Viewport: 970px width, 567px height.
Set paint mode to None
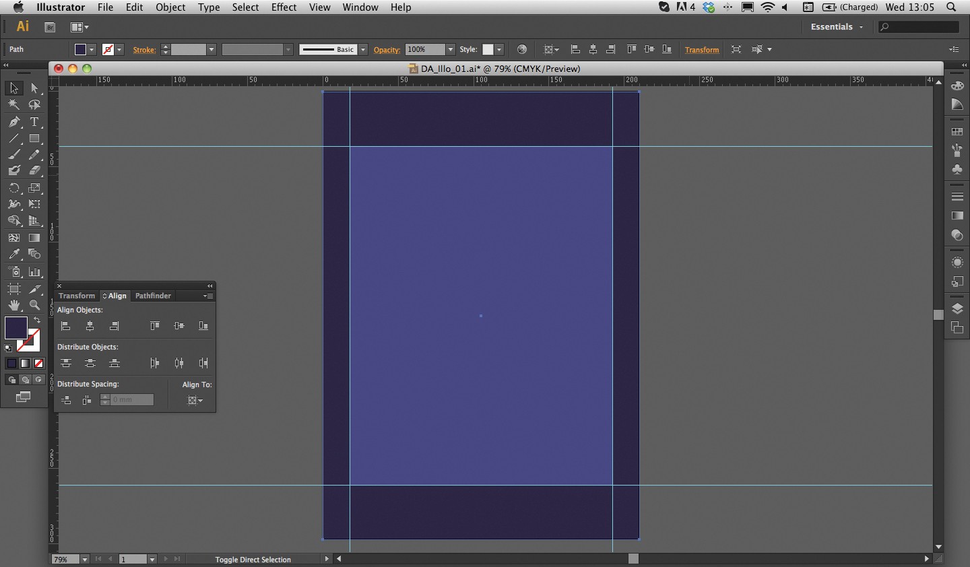click(x=38, y=364)
